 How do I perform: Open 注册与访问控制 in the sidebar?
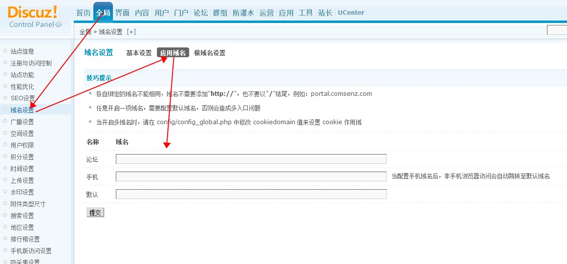point(31,63)
